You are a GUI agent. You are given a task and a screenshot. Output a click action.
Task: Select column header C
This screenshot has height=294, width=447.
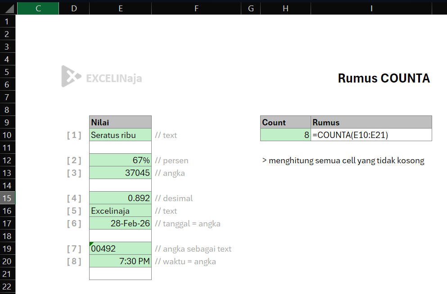click(x=38, y=8)
